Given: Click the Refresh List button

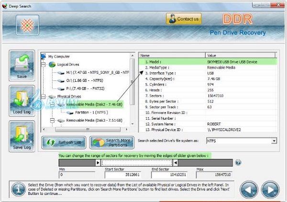Looking at the screenshot, I should [64, 142].
